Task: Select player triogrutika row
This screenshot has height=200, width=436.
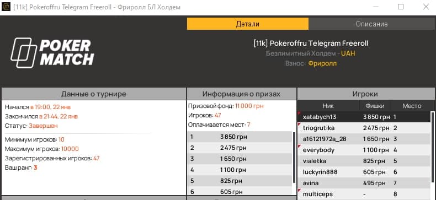Action: [x=364, y=128]
